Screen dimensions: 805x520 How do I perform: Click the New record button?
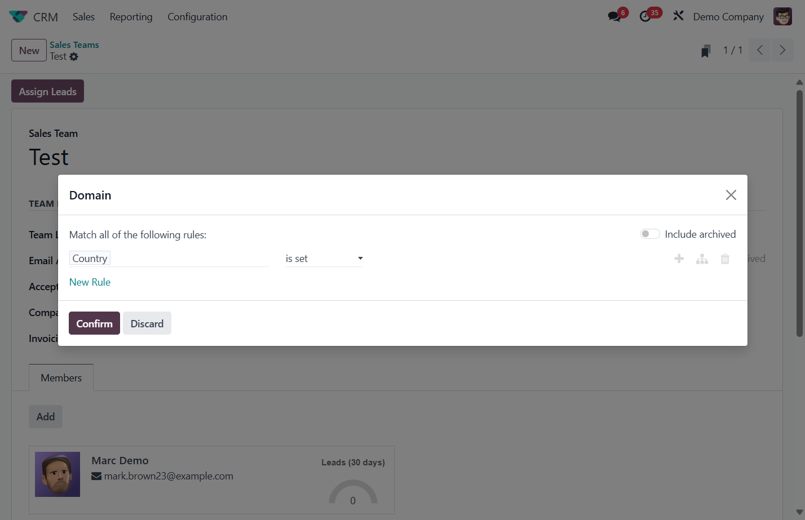point(29,50)
